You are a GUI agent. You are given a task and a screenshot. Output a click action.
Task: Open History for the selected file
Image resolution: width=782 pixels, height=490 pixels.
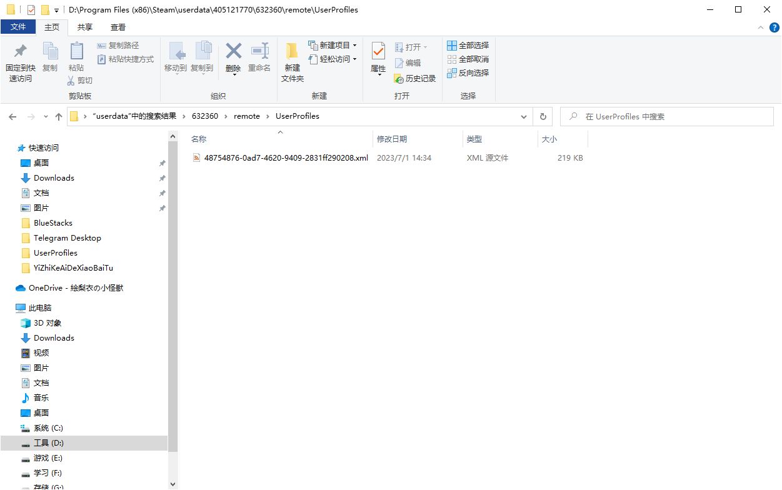coord(417,78)
